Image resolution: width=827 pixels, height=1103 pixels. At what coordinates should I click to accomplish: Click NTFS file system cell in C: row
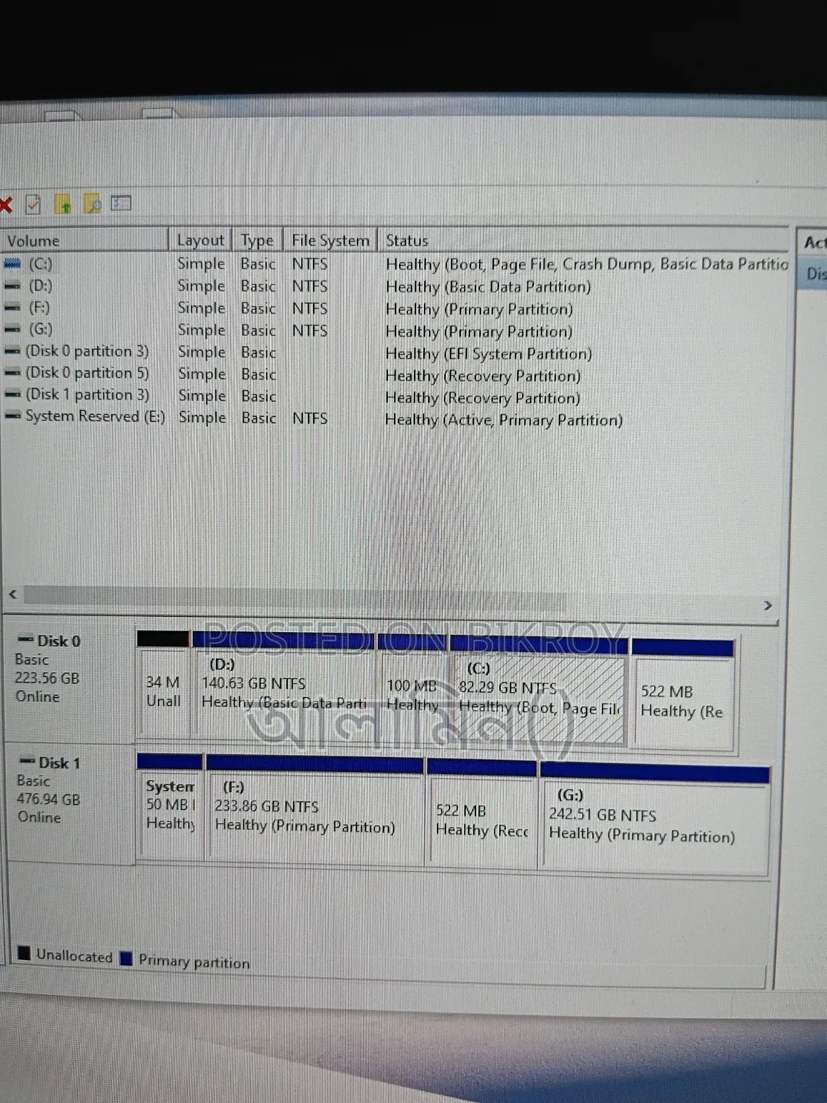pos(309,264)
